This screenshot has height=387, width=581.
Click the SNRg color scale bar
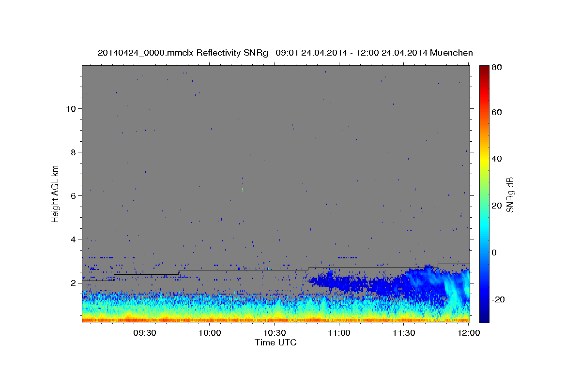tap(484, 194)
